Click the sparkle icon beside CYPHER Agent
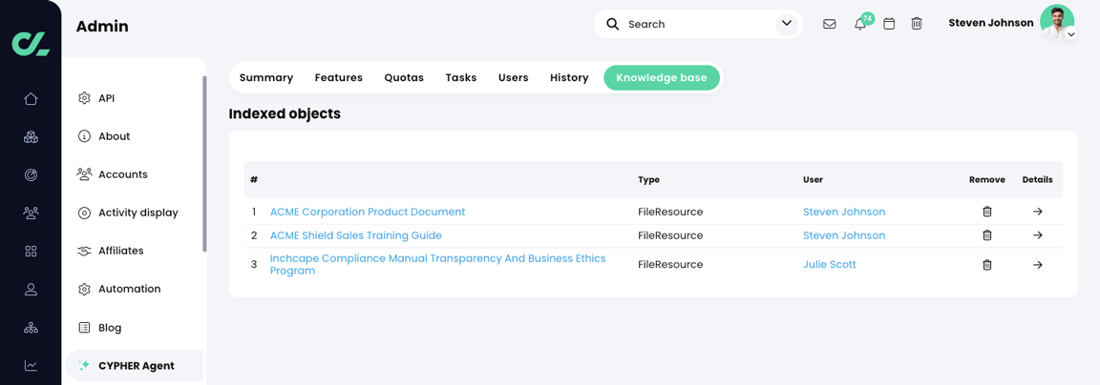The width and height of the screenshot is (1100, 385). (x=84, y=365)
